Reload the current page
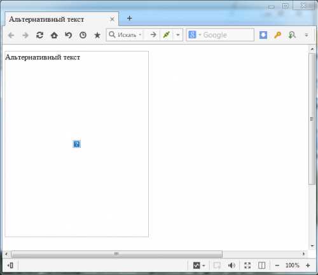The width and height of the screenshot is (318, 275). (40, 35)
